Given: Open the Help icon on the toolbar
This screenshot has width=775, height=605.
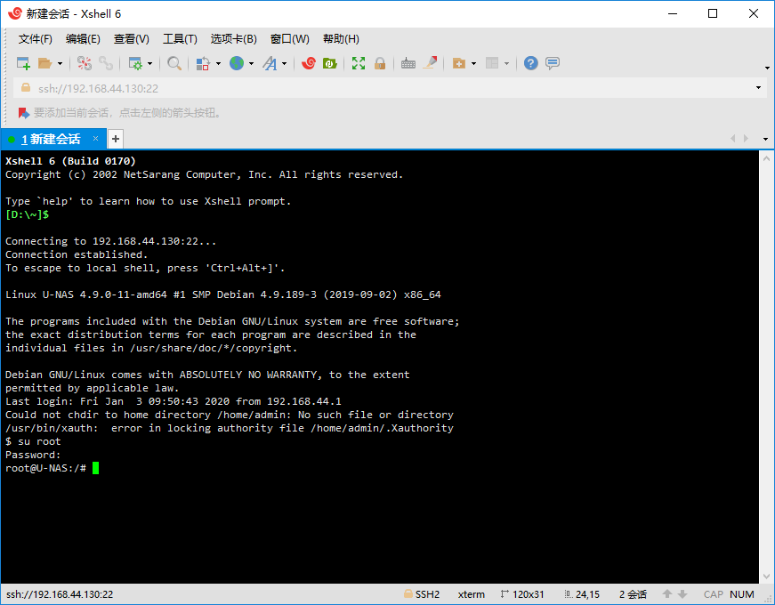Looking at the screenshot, I should 530,63.
